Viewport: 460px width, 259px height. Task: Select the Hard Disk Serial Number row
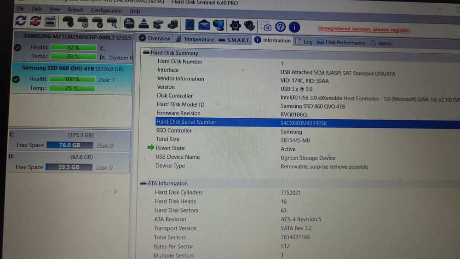(x=307, y=123)
